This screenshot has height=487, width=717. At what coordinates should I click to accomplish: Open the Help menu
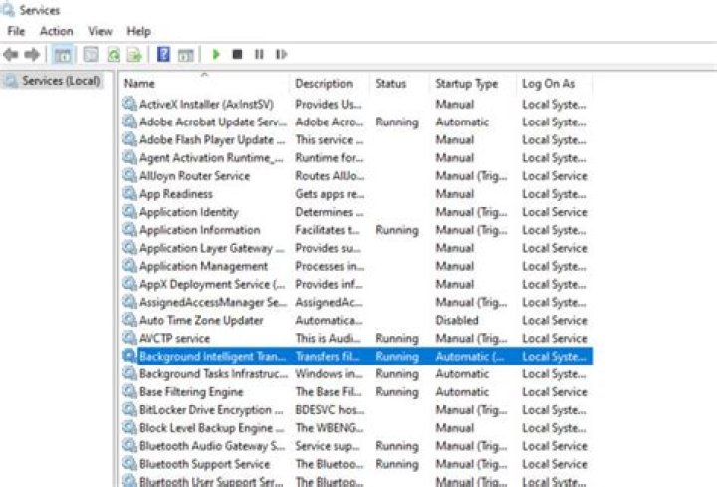pos(139,31)
